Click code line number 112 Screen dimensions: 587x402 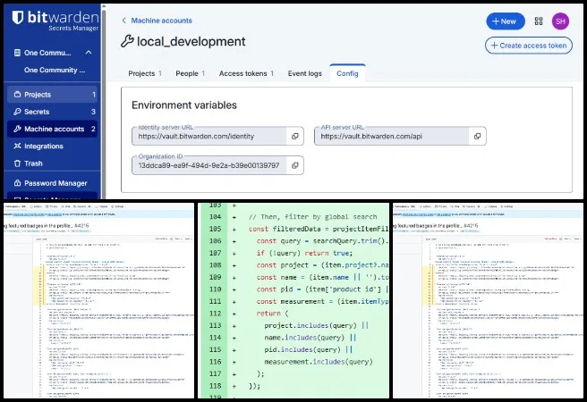coord(215,314)
